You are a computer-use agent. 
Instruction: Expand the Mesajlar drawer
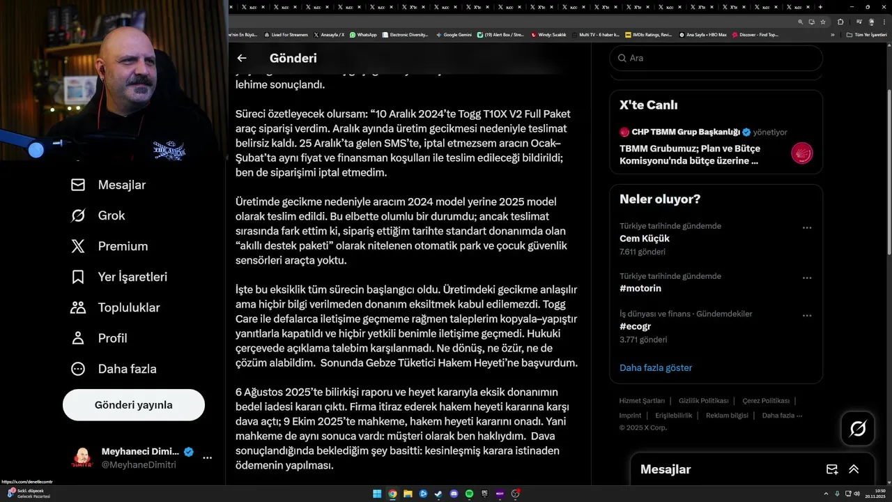tap(854, 469)
